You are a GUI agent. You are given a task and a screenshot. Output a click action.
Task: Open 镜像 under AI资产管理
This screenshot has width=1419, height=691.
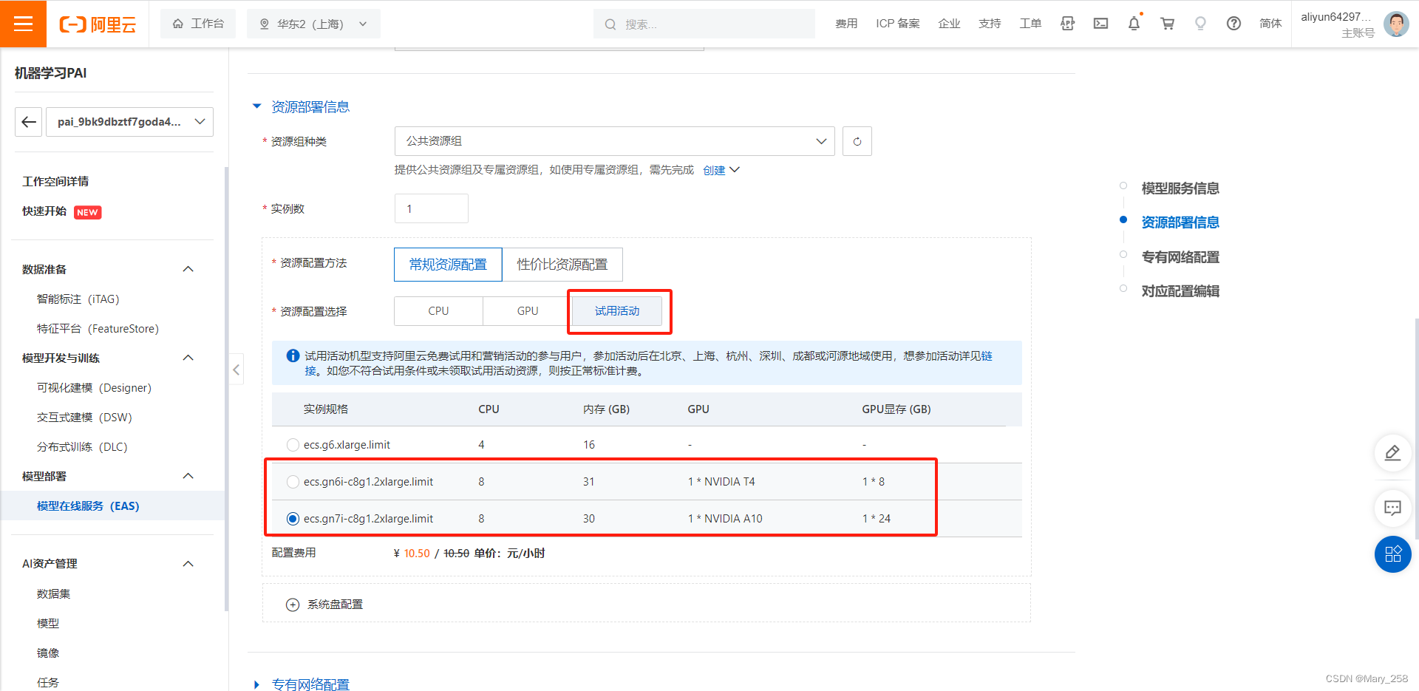pos(48,653)
